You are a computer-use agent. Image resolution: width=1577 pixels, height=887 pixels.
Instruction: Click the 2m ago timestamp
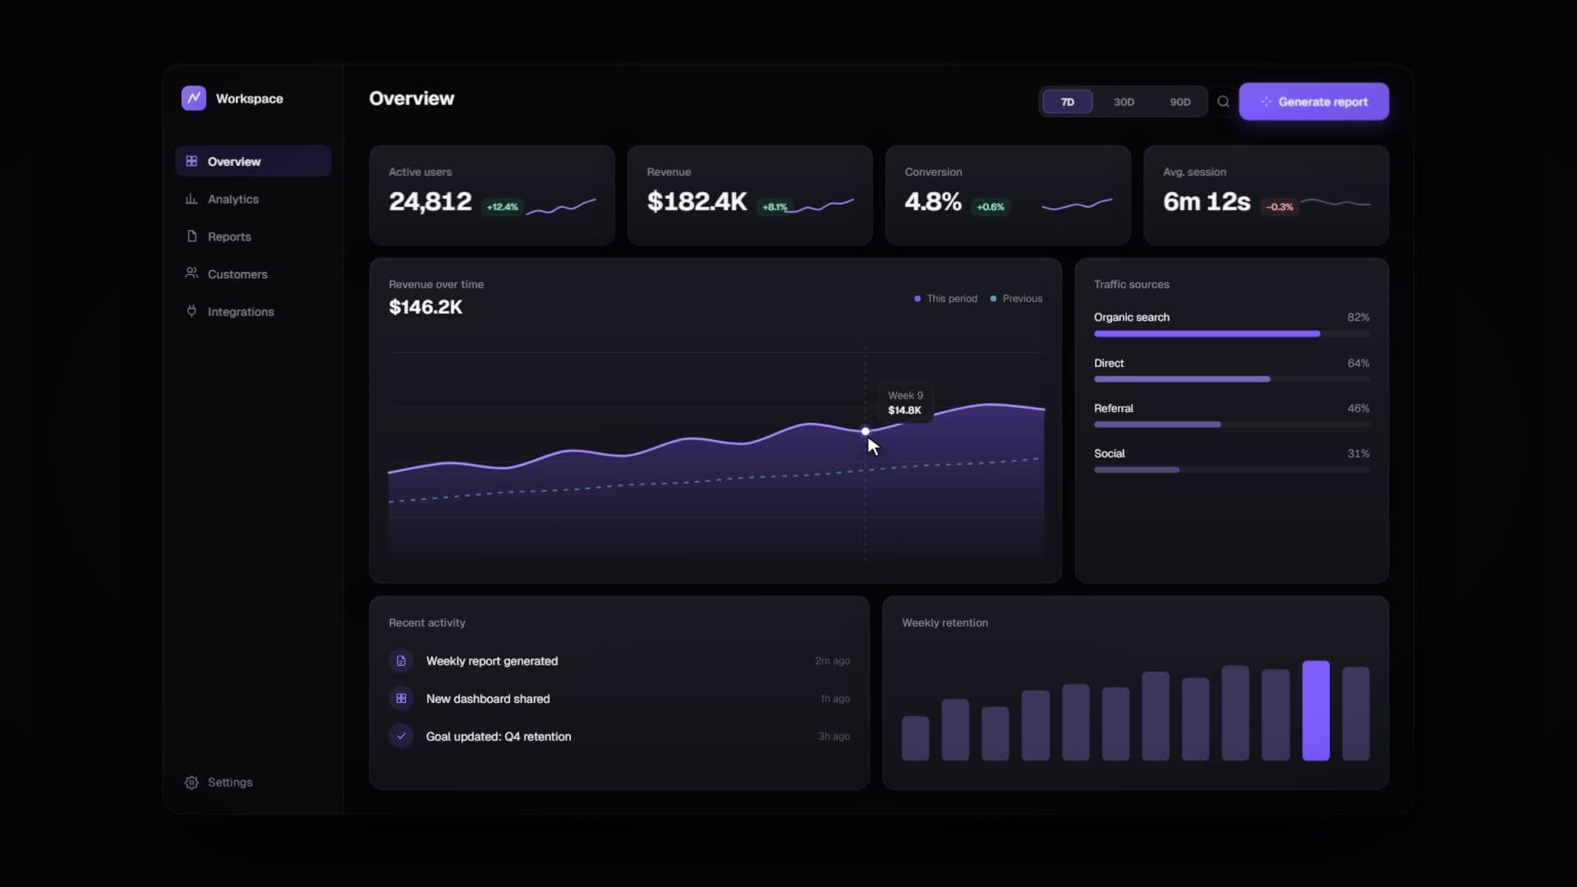point(832,661)
